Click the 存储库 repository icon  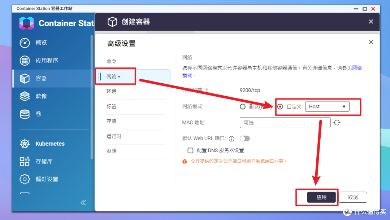pos(25,162)
